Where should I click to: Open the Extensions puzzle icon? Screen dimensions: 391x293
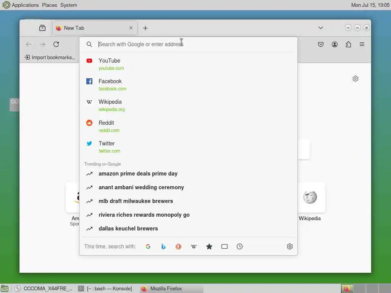click(348, 44)
